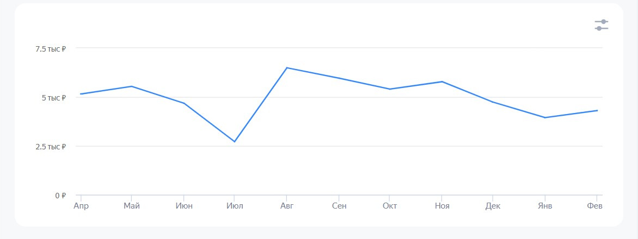Open the chart settings sliders icon
638x239 pixels.
(x=602, y=25)
